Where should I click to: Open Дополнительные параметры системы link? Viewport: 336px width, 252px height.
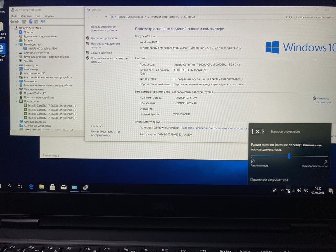pos(109,60)
